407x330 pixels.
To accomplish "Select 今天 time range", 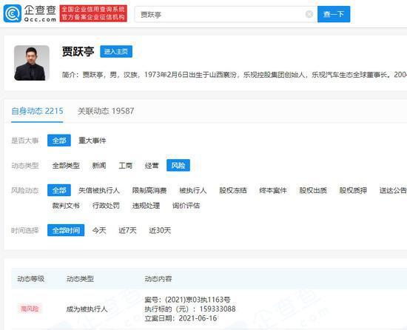I will 99,230.
